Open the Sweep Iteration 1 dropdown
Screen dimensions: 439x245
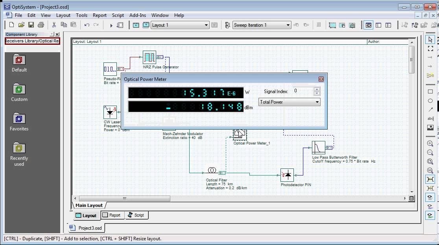point(288,25)
